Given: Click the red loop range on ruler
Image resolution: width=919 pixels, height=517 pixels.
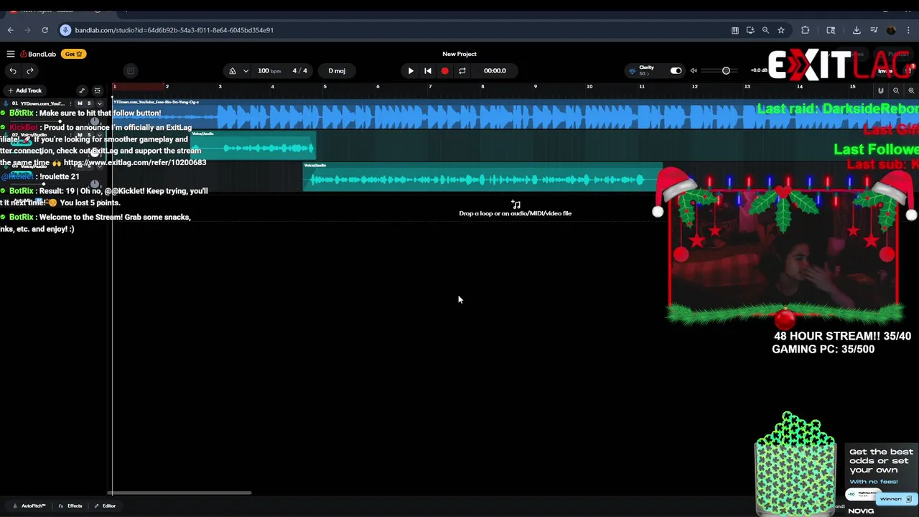Looking at the screenshot, I should [x=139, y=86].
